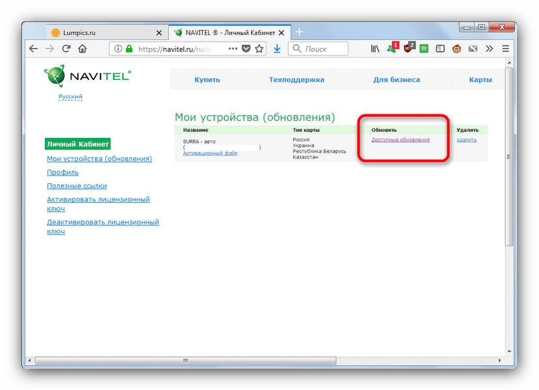Open the Firefox hamburger menu
The height and width of the screenshot is (390, 539).
pyautogui.click(x=505, y=49)
